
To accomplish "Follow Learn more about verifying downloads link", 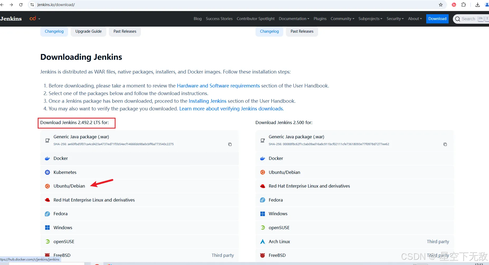I will click(232, 109).
